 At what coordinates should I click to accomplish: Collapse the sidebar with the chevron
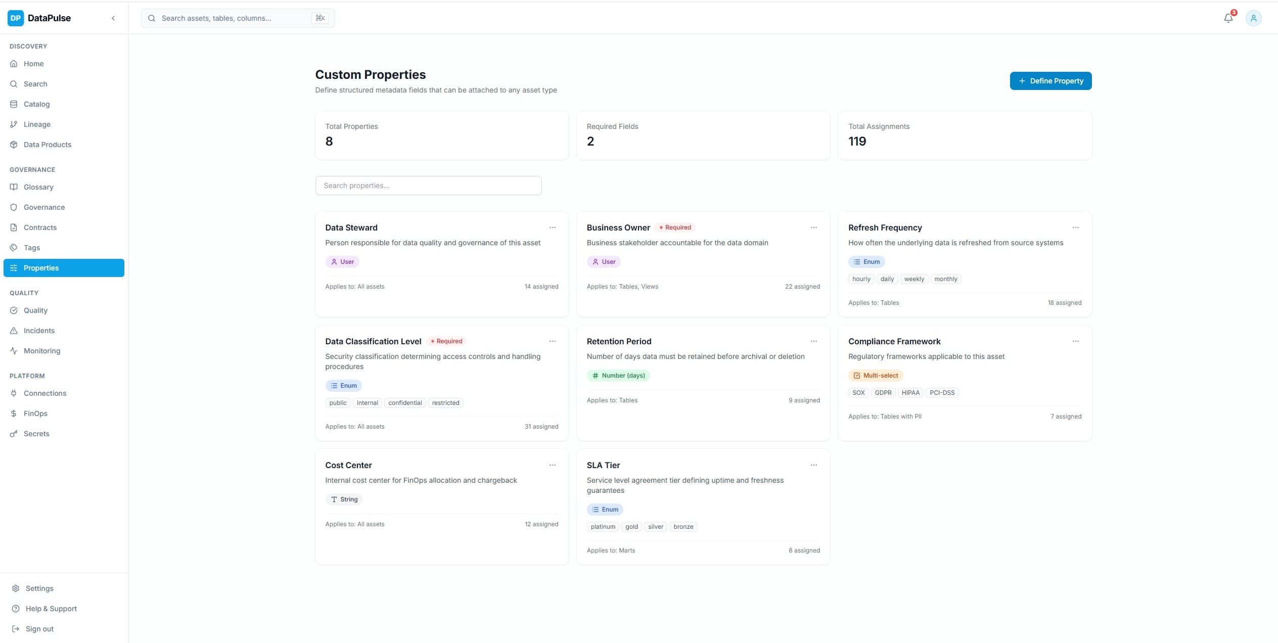click(113, 18)
